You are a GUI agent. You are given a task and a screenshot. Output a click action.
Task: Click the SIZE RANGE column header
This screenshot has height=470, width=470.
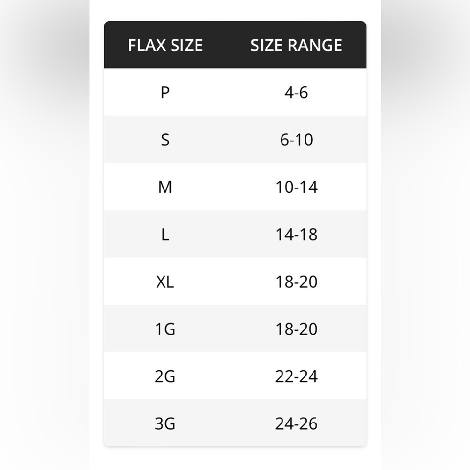(296, 45)
